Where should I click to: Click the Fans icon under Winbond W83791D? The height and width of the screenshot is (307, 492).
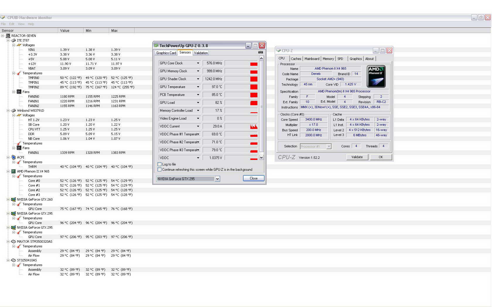pos(19,148)
